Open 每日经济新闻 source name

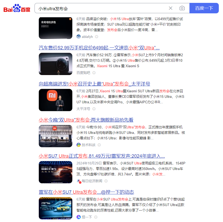coord(92,181)
